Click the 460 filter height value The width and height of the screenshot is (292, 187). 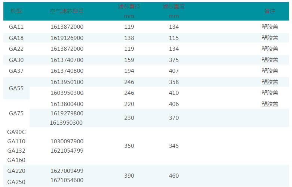[173, 176]
